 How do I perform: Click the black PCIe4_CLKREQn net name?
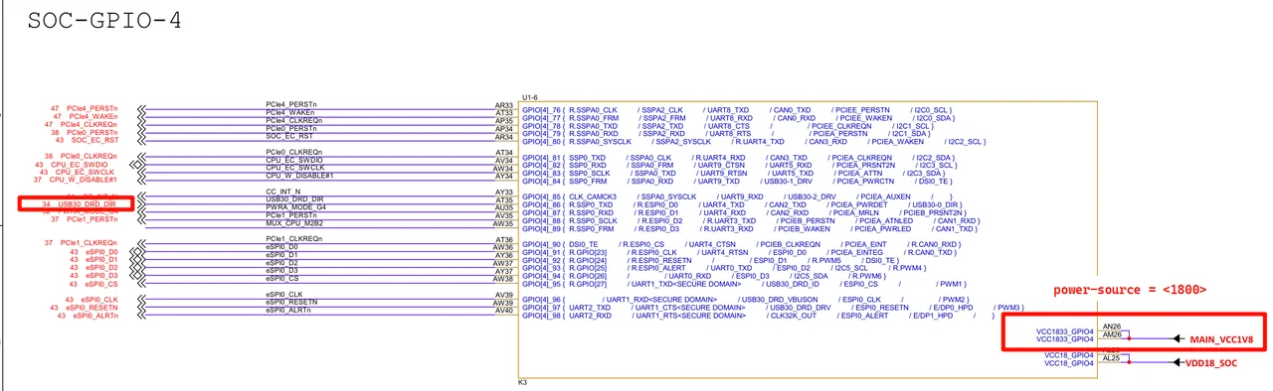point(293,120)
